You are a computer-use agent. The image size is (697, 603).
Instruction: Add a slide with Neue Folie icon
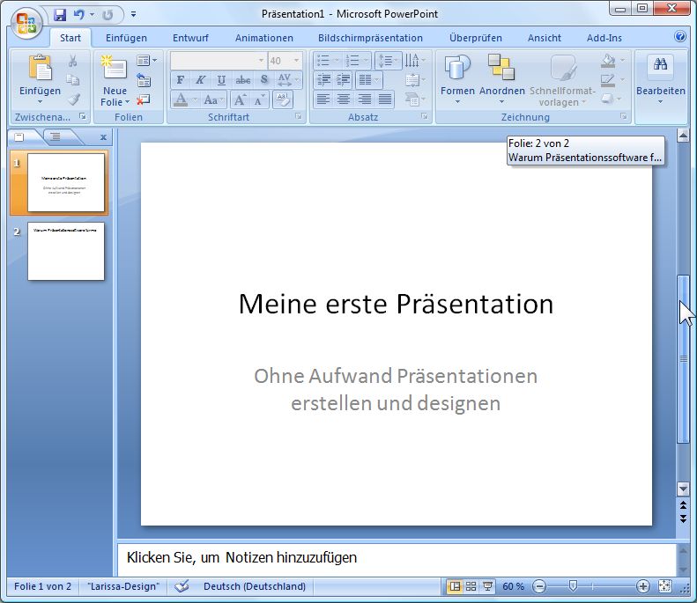pyautogui.click(x=115, y=69)
